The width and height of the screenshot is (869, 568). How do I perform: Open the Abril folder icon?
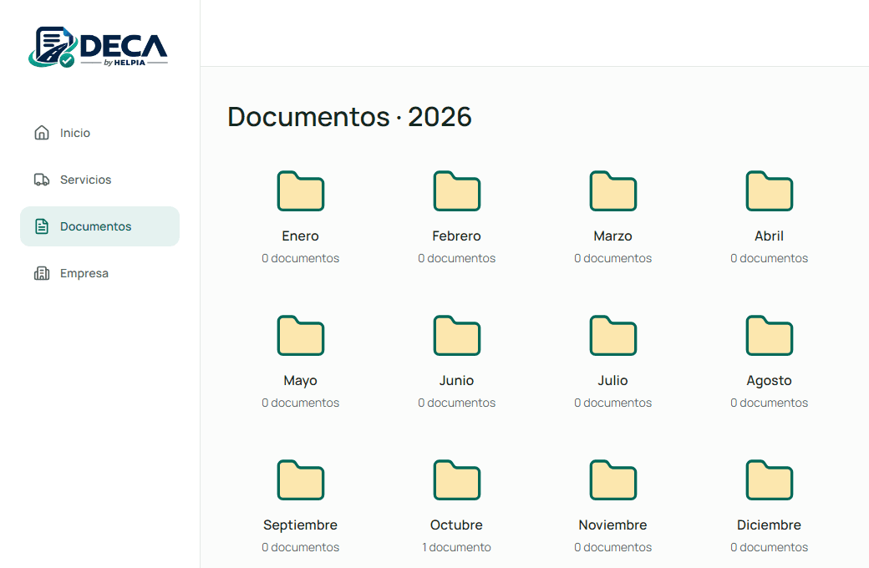(770, 191)
